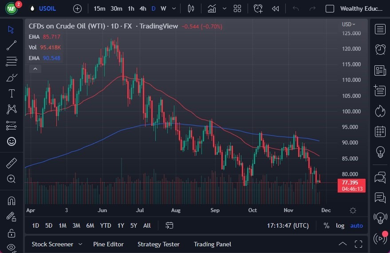Open the economic calendar icon

(x=380, y=131)
